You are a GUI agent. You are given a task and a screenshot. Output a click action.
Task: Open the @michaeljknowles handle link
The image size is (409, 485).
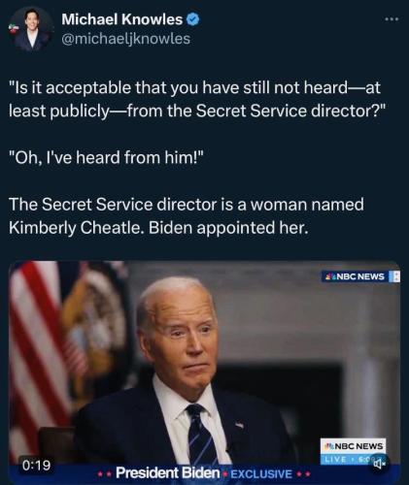pyautogui.click(x=125, y=39)
